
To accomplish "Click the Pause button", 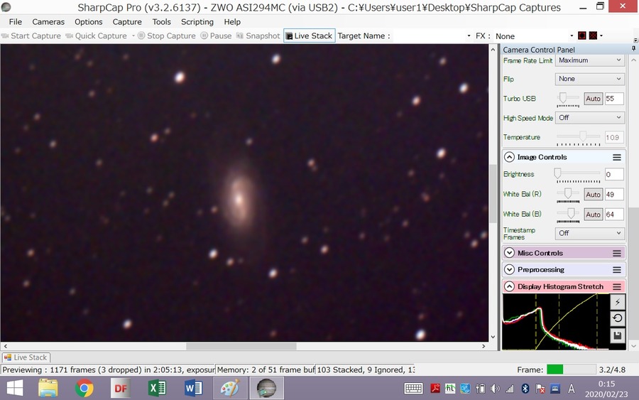I will click(x=216, y=36).
